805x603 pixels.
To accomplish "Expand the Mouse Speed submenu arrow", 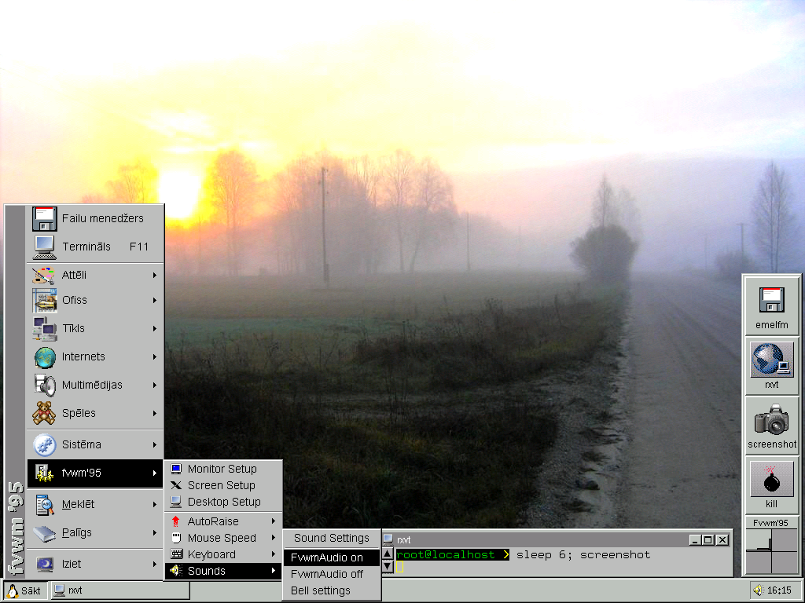I will [x=274, y=538].
